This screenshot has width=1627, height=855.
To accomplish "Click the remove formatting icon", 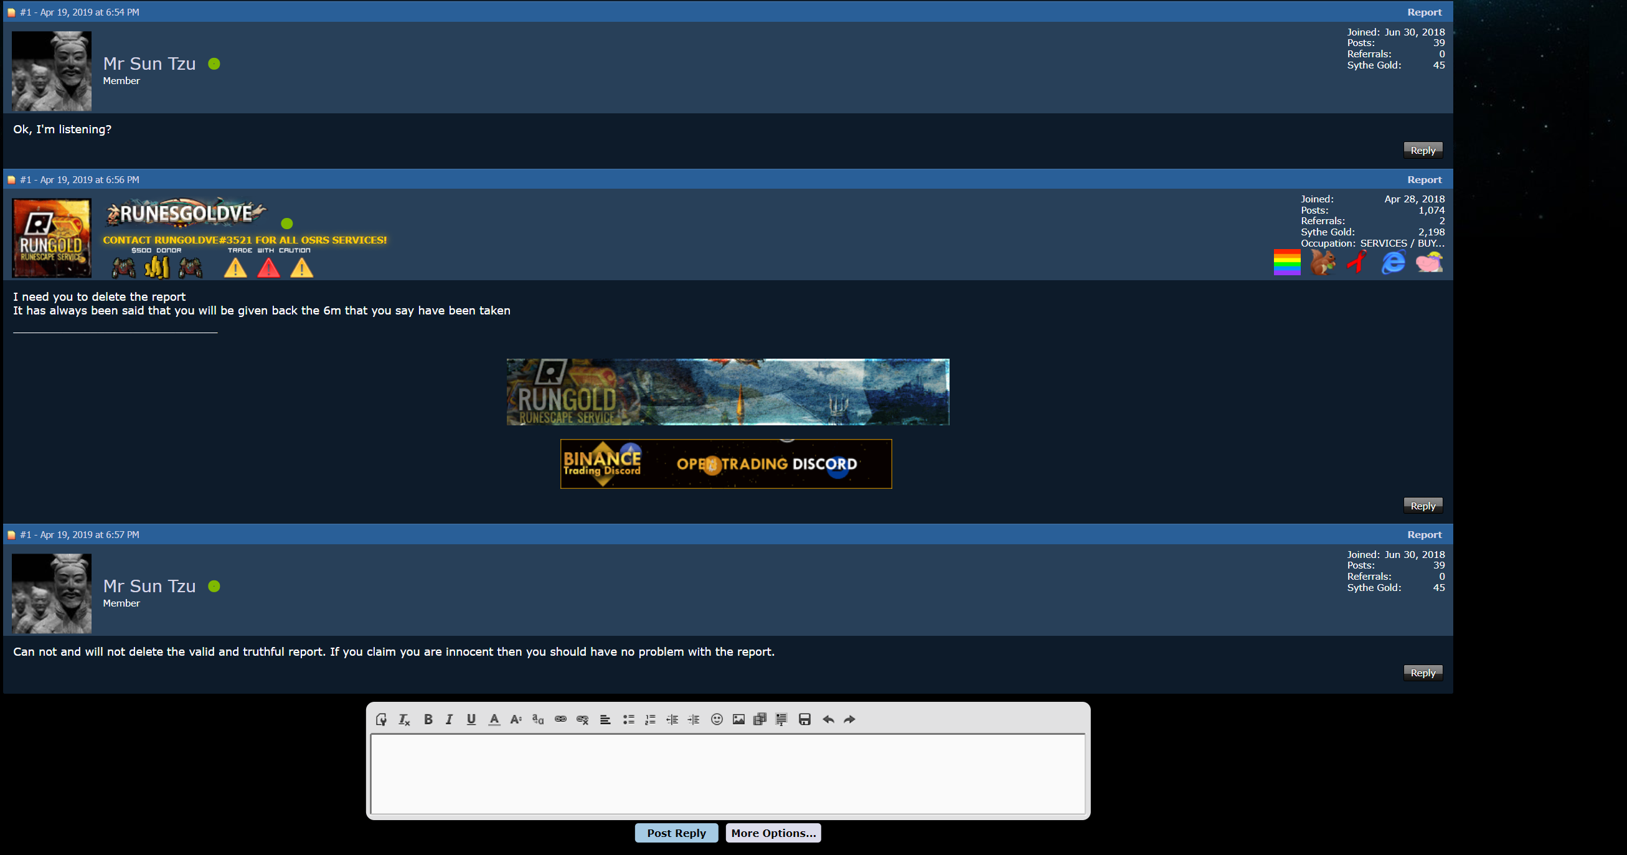I will 403,719.
